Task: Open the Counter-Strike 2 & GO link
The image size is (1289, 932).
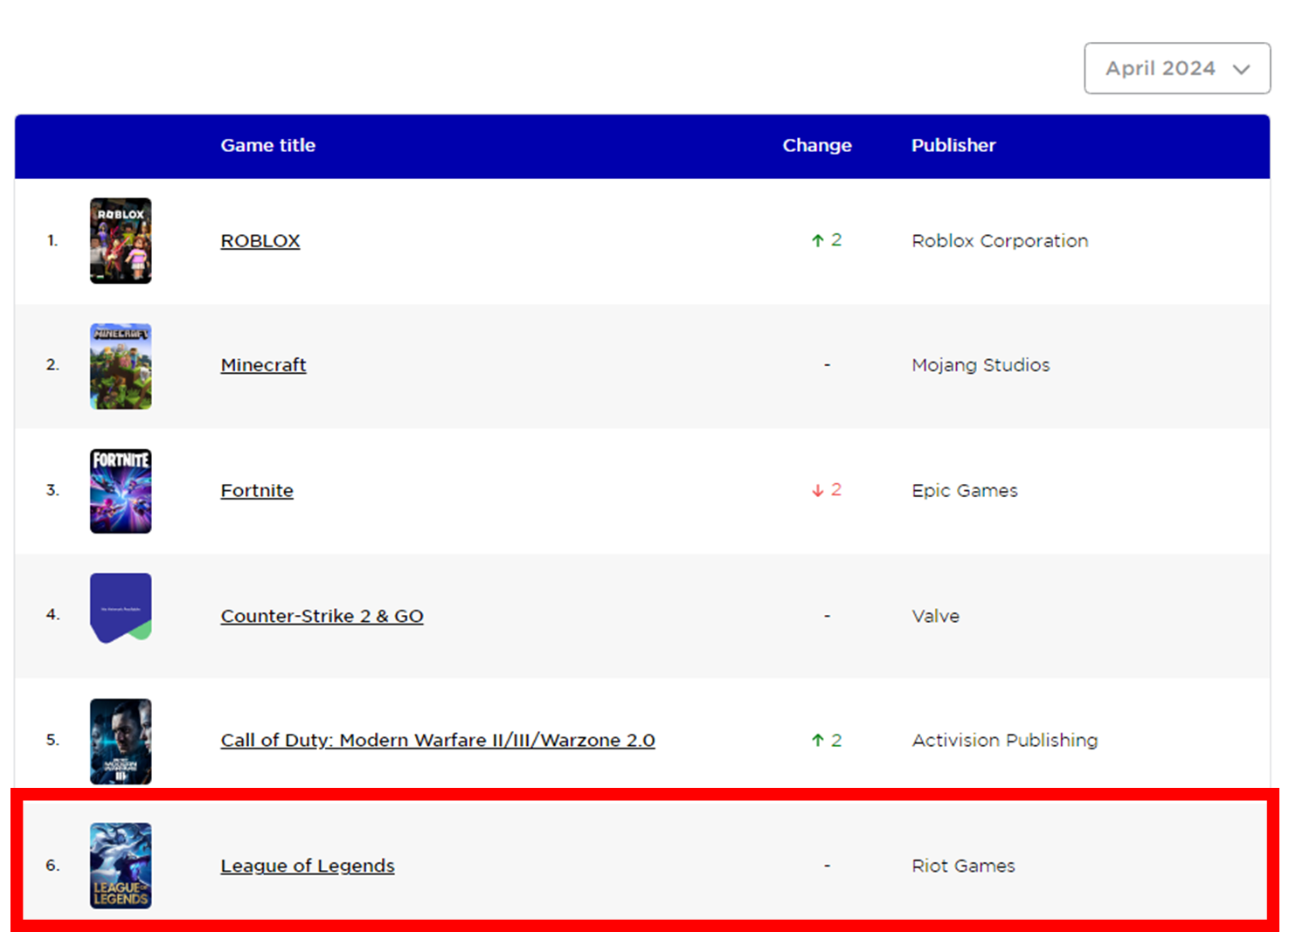Action: point(322,616)
